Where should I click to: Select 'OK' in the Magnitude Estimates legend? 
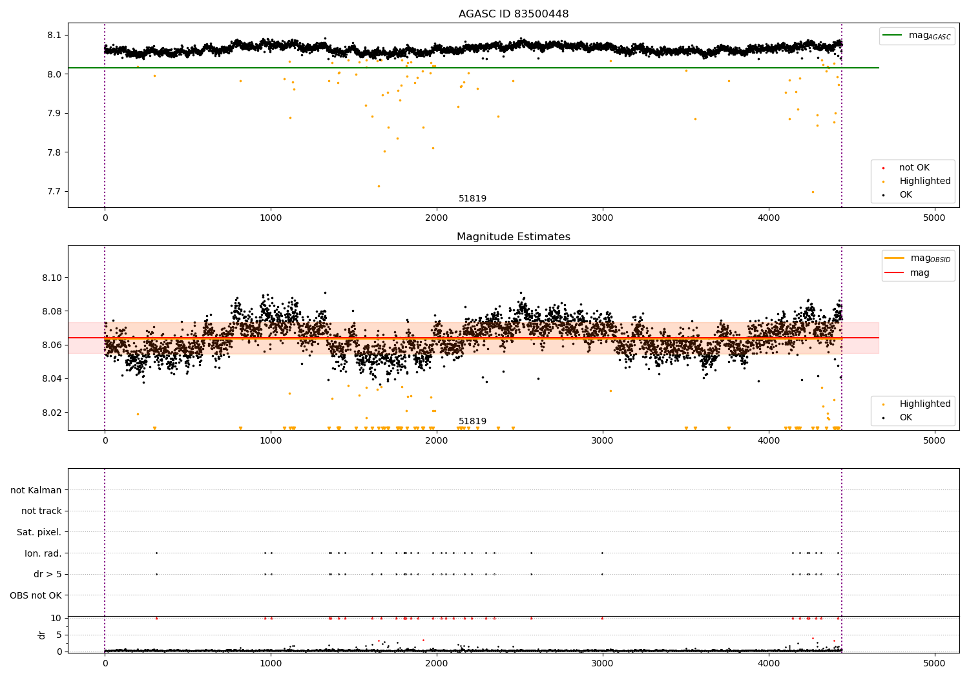906,418
